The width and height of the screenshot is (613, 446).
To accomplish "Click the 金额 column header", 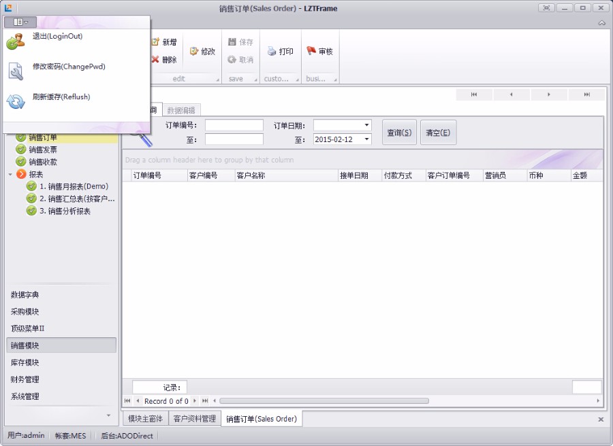I will coord(587,175).
